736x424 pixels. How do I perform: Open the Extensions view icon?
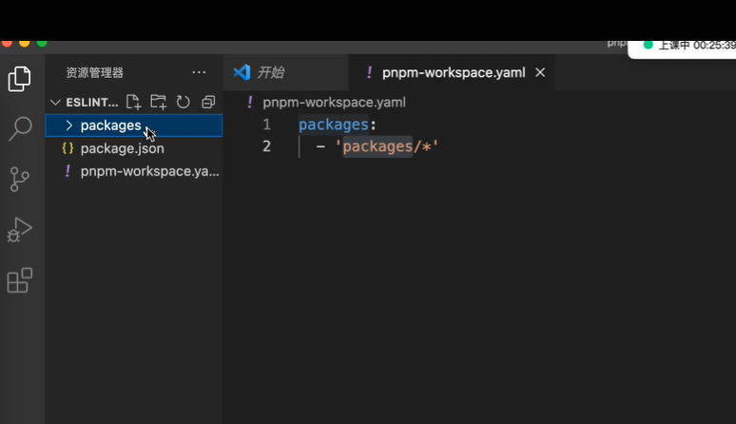(20, 280)
